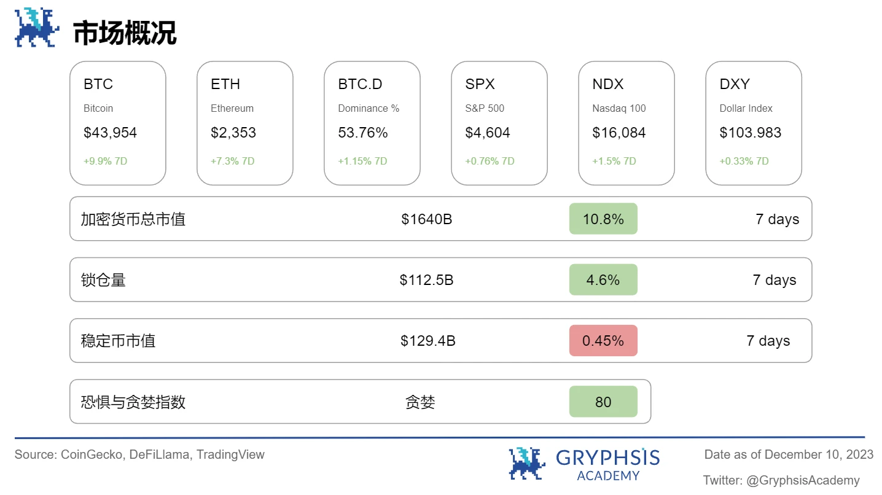
Task: Select the 锁仓量 row label
Action: pyautogui.click(x=103, y=280)
